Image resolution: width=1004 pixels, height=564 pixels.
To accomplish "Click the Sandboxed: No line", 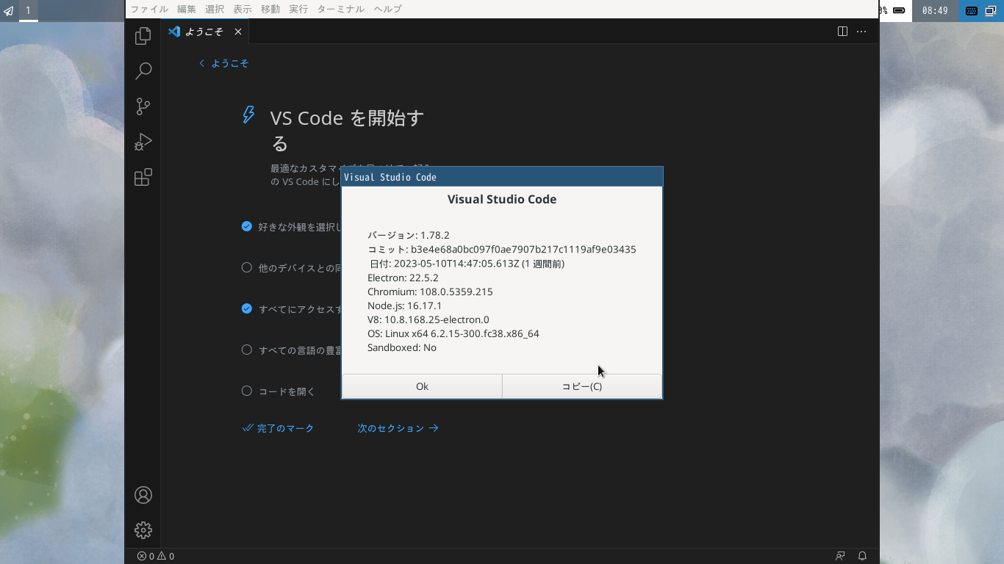I will pyautogui.click(x=402, y=347).
